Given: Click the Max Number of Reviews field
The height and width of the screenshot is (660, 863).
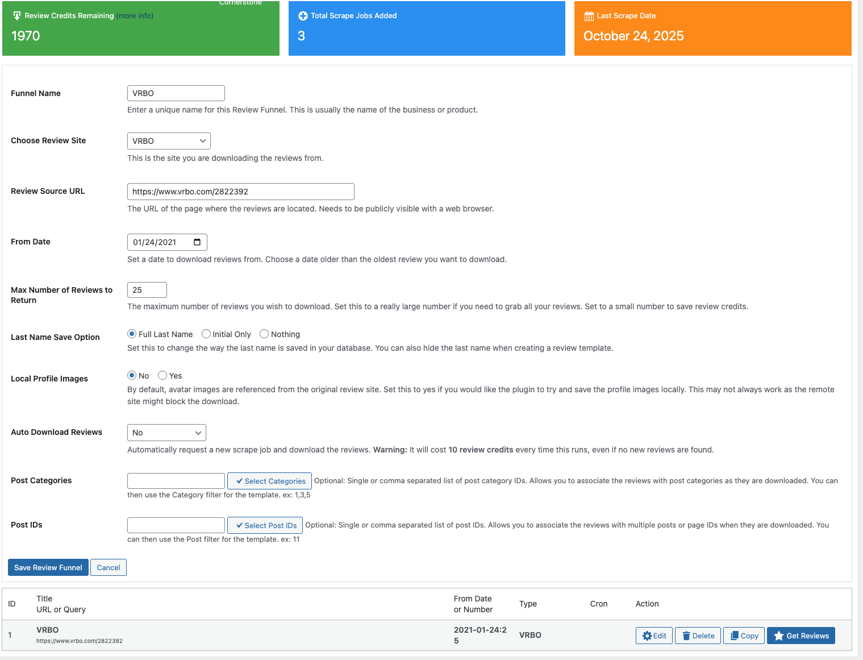Looking at the screenshot, I should (x=147, y=290).
